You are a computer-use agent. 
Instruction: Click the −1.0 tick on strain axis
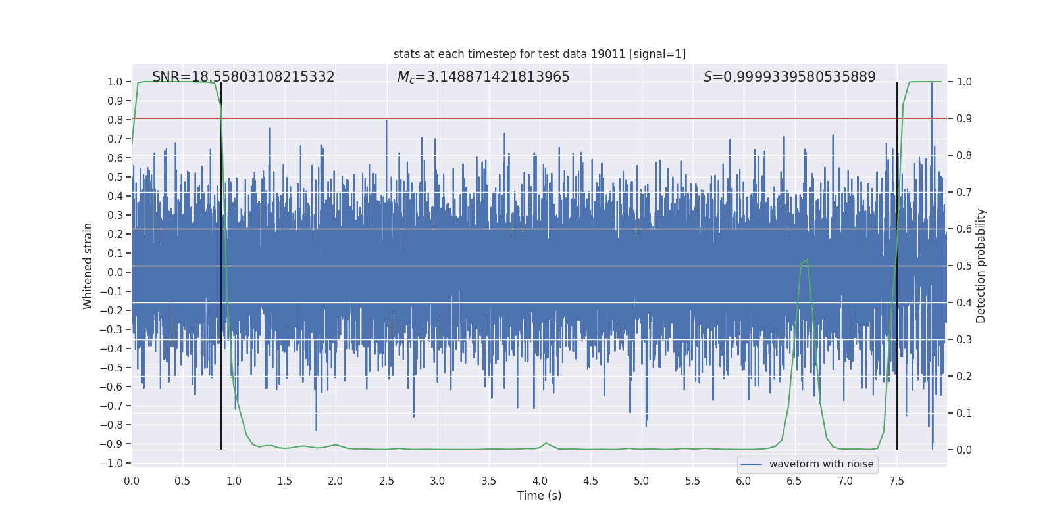[111, 463]
